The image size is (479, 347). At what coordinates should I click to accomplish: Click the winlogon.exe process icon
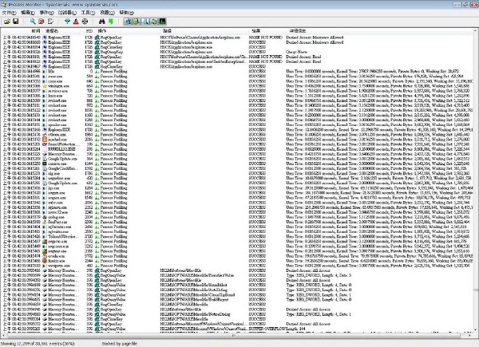[45, 86]
